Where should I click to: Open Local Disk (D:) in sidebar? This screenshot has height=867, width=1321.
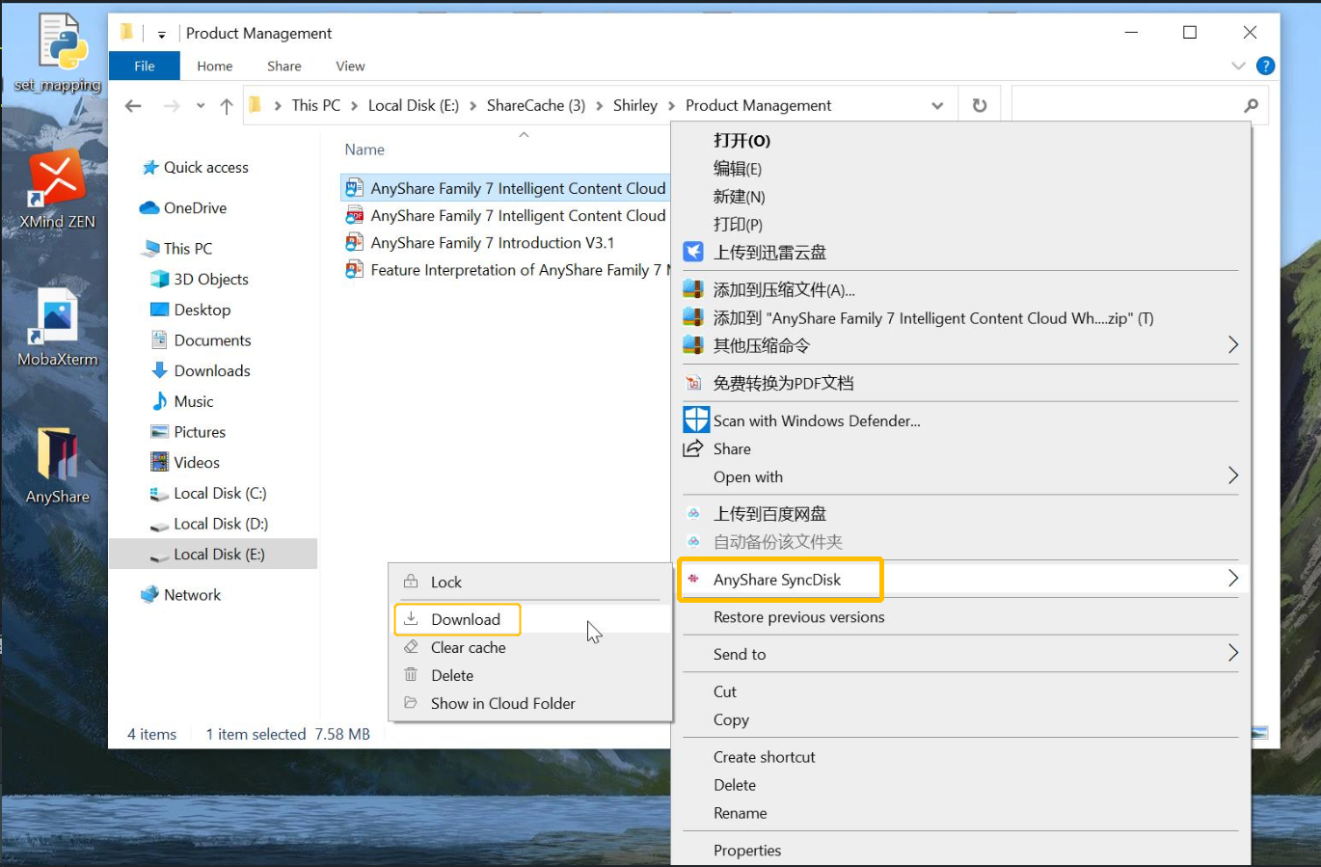pos(221,524)
